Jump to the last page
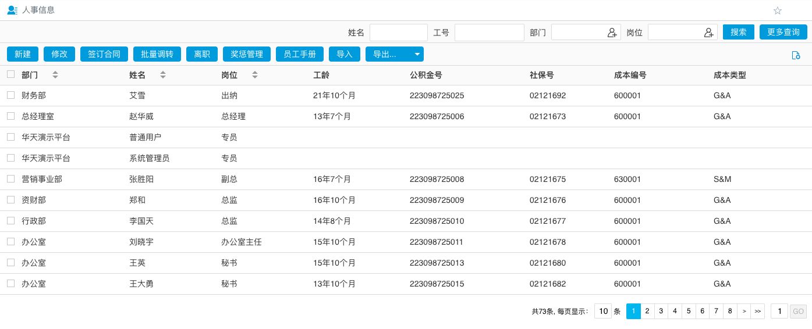 coord(757,311)
